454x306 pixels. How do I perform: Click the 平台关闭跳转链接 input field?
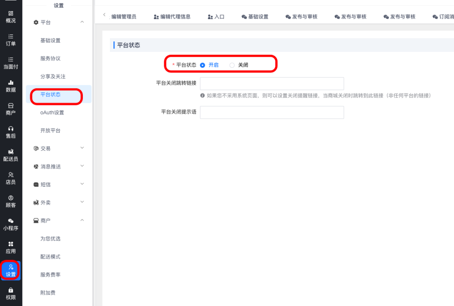coord(272,83)
